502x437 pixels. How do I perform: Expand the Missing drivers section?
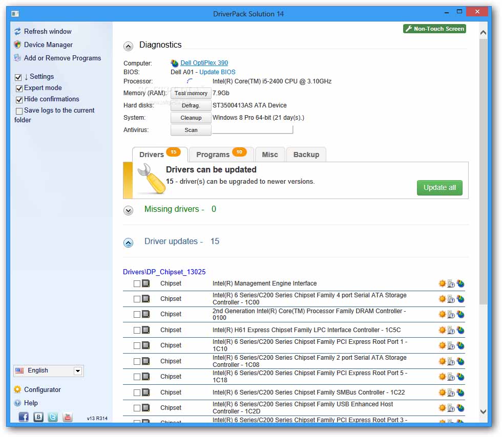(x=128, y=210)
